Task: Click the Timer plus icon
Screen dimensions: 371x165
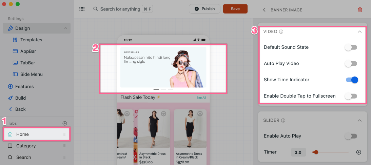Action: (358, 152)
